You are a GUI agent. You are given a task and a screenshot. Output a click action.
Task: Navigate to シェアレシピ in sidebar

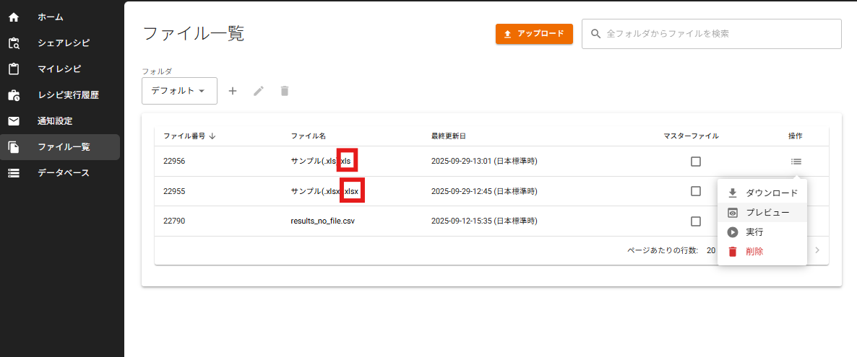click(x=64, y=43)
